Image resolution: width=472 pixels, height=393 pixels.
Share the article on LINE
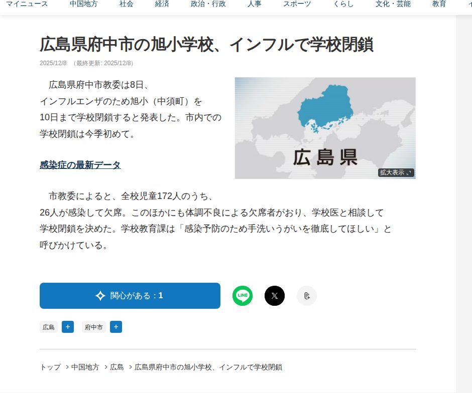(243, 296)
